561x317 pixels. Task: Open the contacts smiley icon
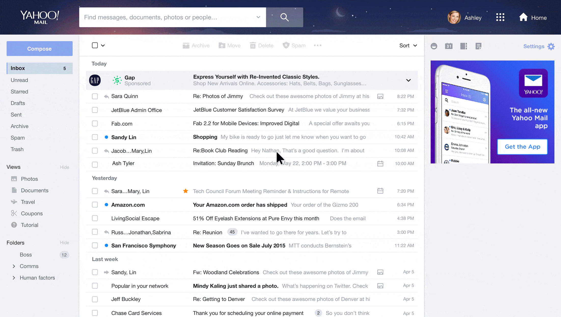(x=434, y=46)
